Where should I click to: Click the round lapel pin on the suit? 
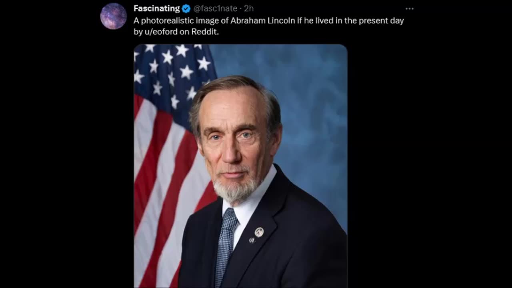[x=259, y=232]
